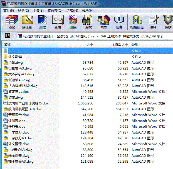Open the View (查看) toolbar icon

(x=58, y=20)
